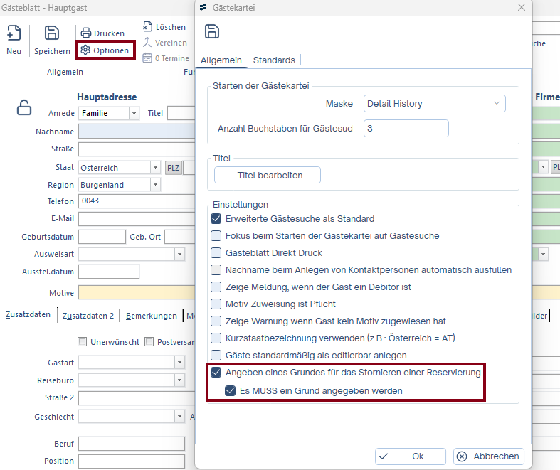Open the Maske Detail History dropdown
The image size is (560, 470).
(434, 104)
